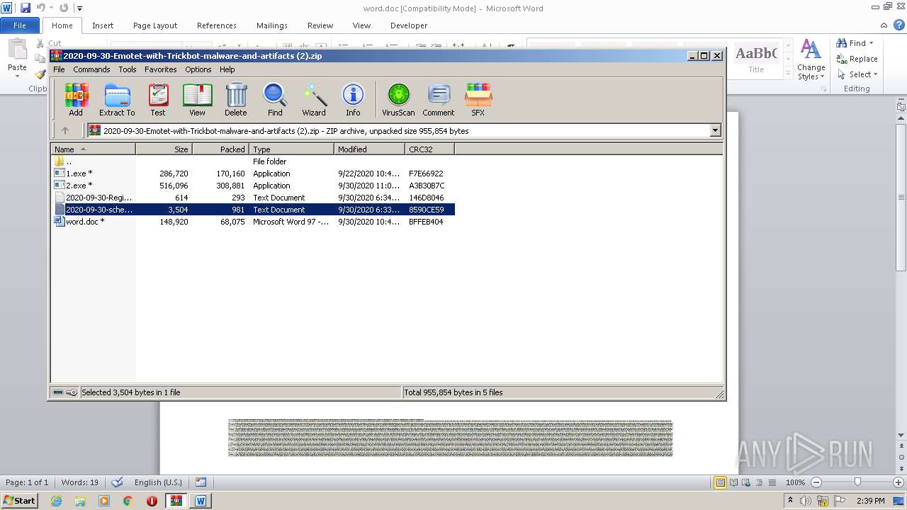907x510 pixels.
Task: Select the 2.exe file row
Action: pyautogui.click(x=253, y=186)
